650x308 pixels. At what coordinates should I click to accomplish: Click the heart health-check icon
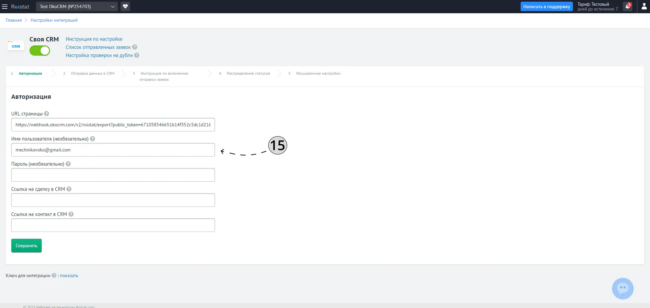125,6
